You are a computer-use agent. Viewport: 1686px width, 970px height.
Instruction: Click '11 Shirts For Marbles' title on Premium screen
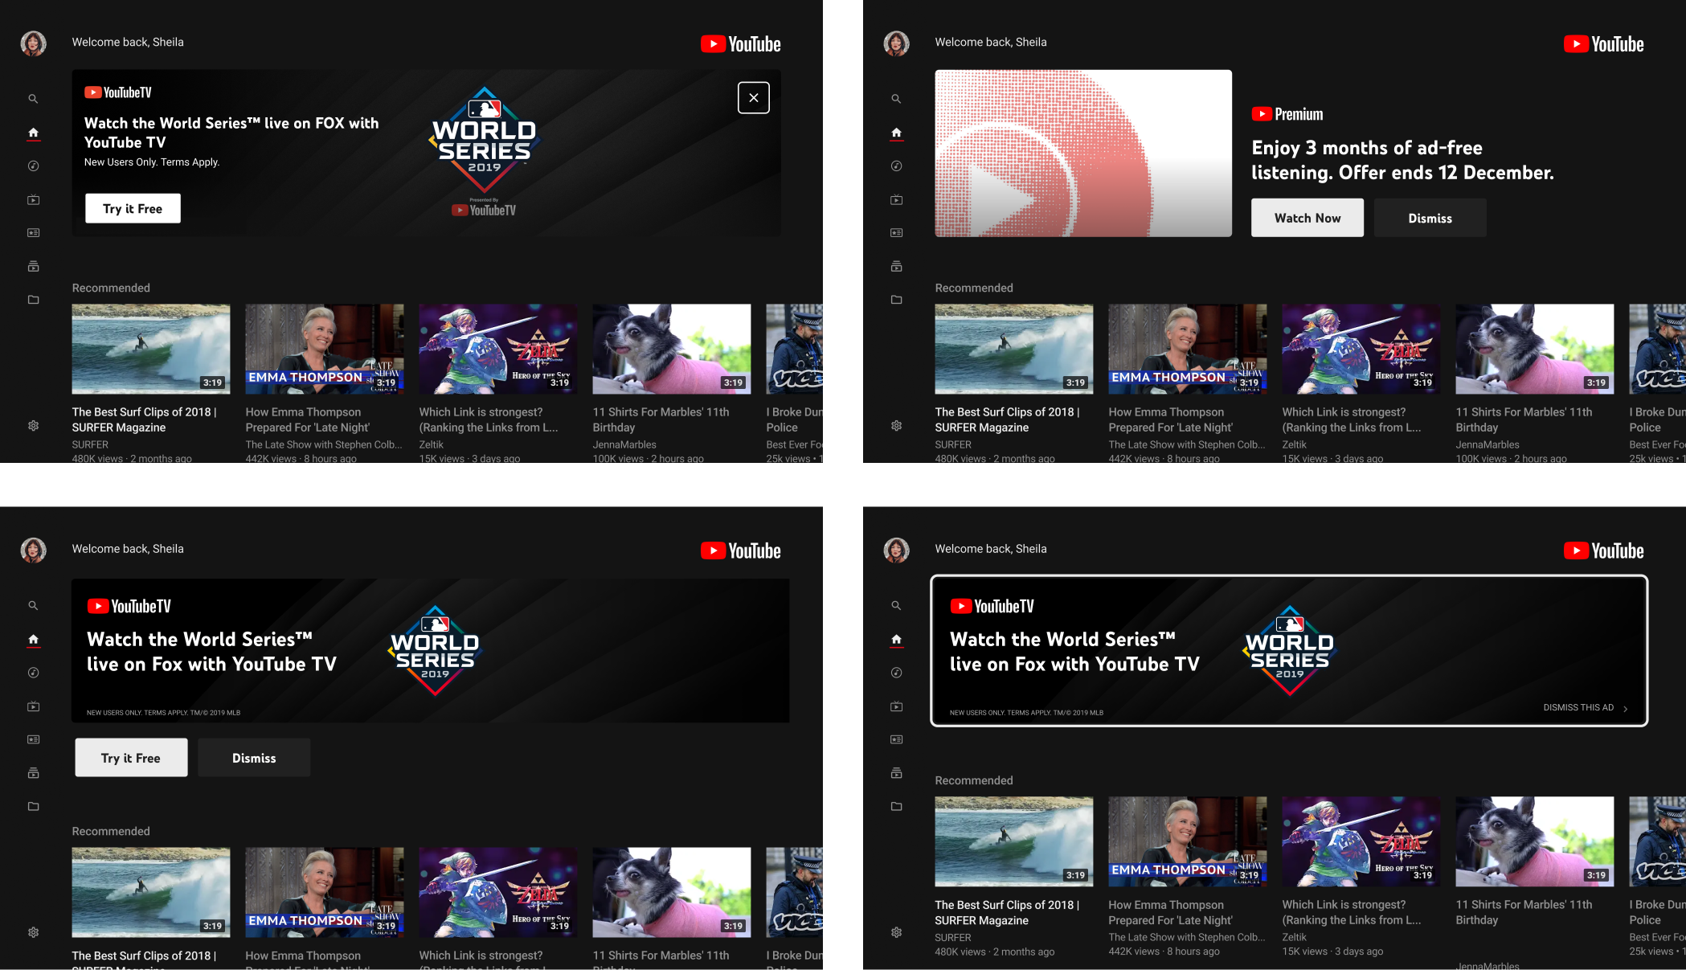click(x=1524, y=420)
